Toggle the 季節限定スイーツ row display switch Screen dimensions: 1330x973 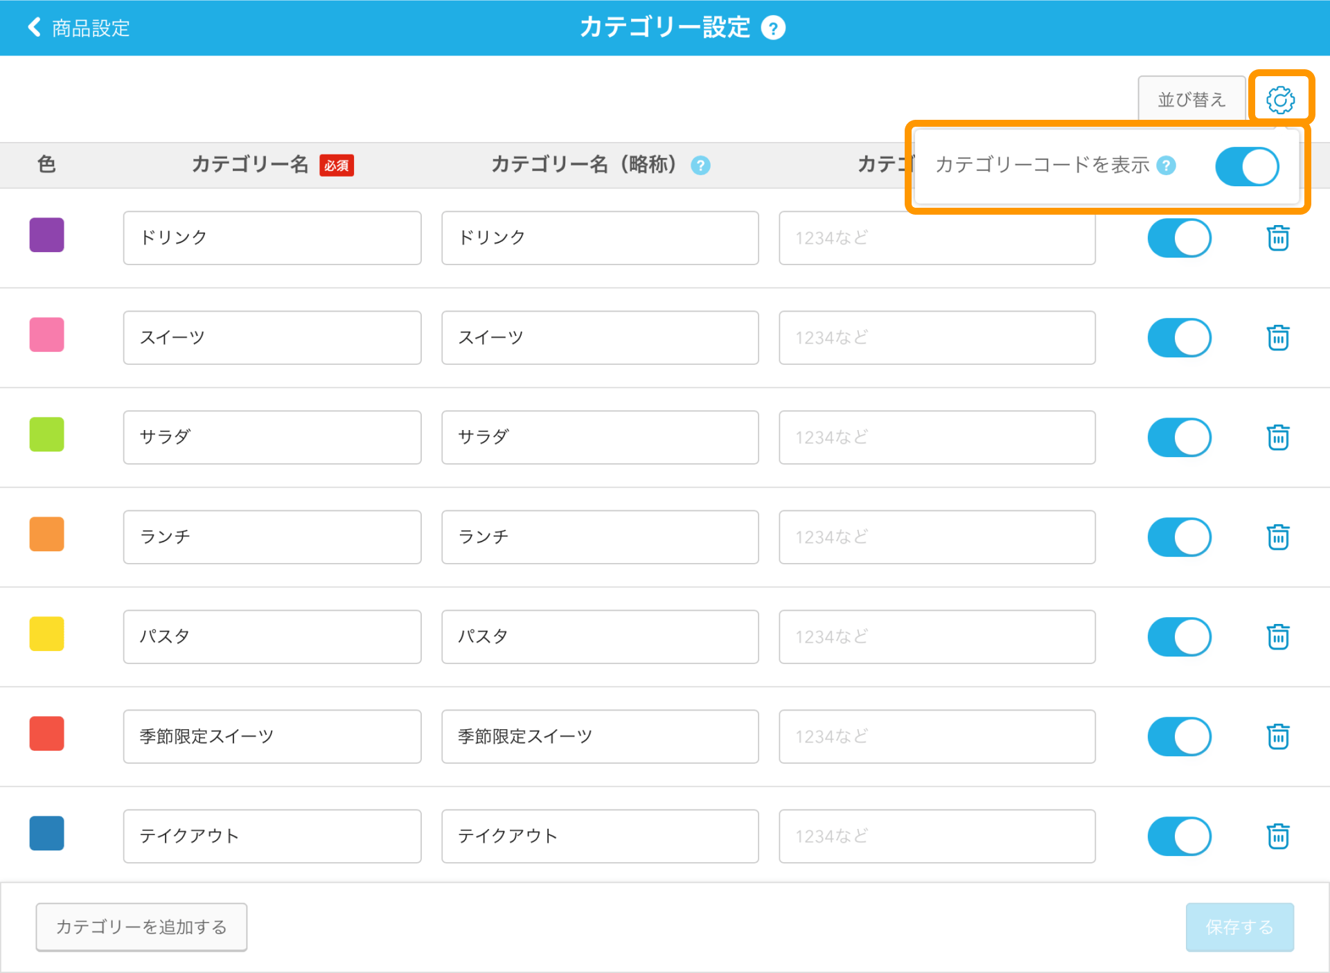click(x=1180, y=737)
